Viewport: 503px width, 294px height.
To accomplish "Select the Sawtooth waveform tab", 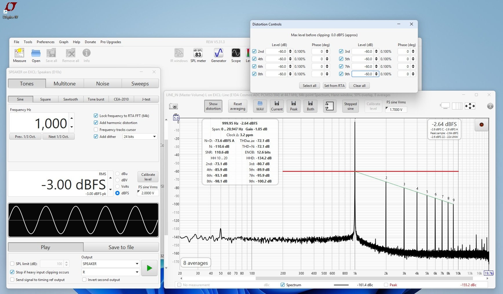I will (x=71, y=99).
